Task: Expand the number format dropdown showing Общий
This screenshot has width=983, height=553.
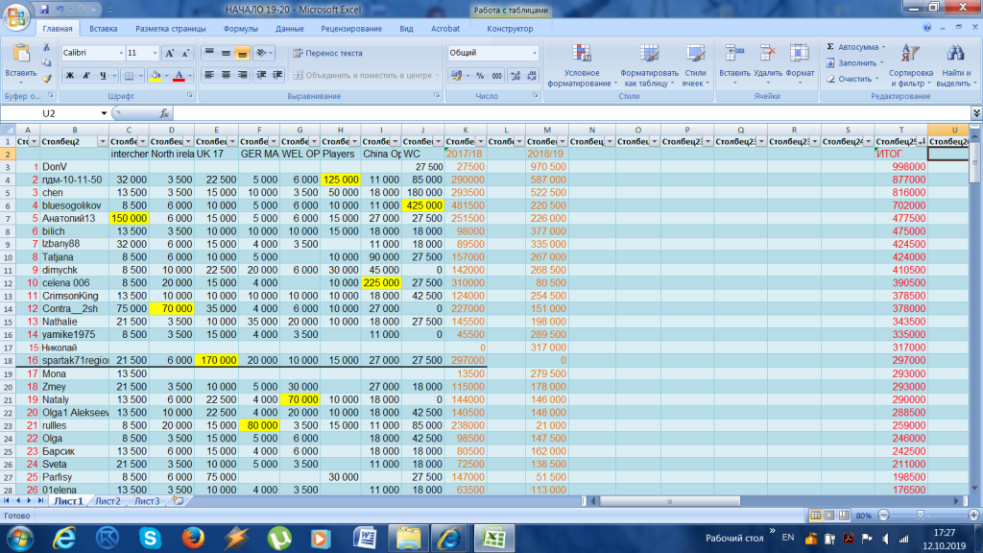Action: coord(533,53)
